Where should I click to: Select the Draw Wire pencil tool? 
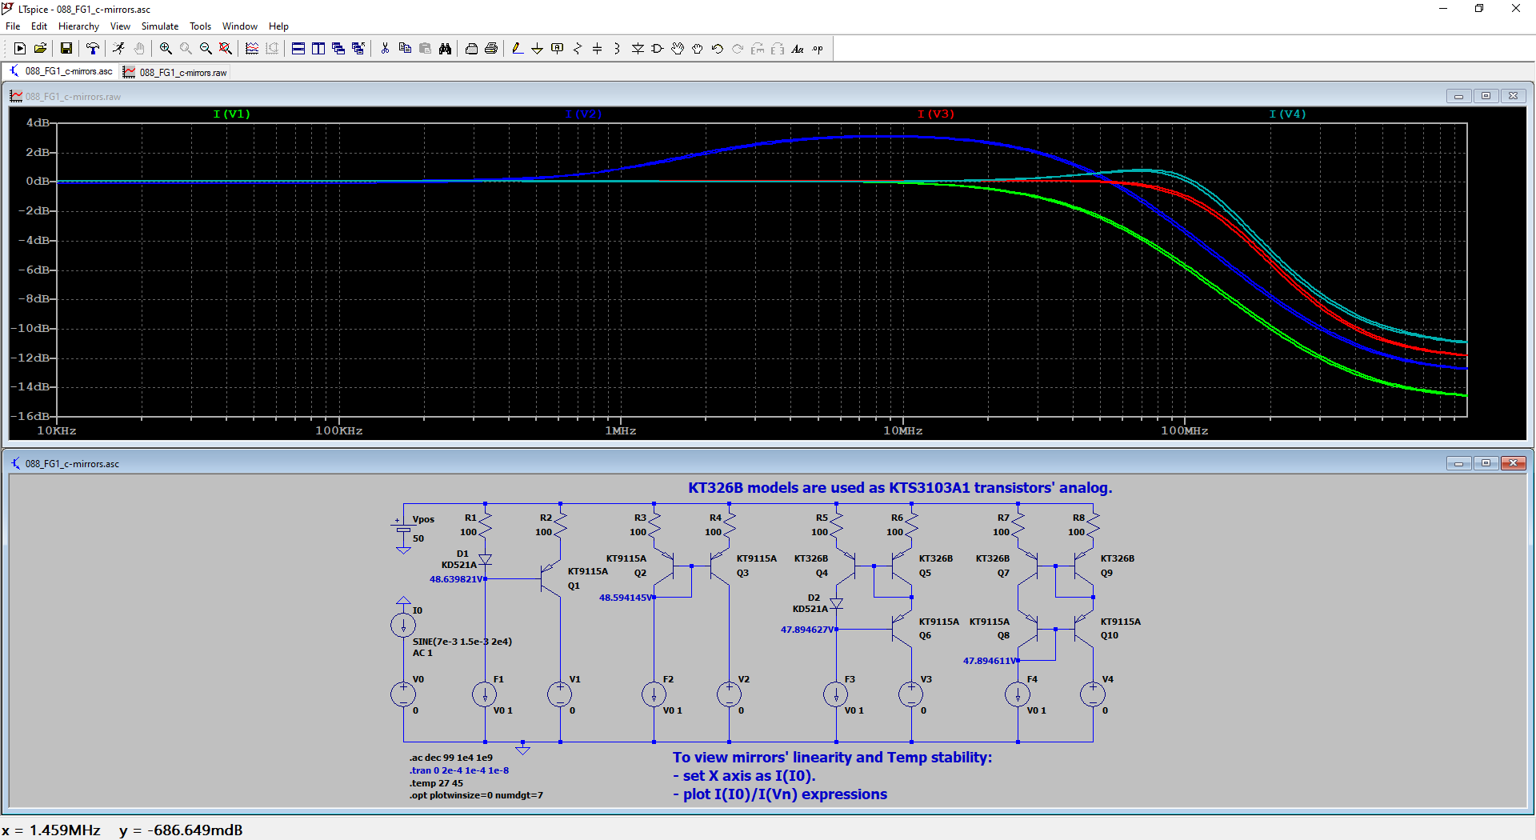518,49
